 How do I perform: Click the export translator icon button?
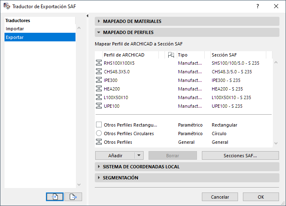point(73,197)
